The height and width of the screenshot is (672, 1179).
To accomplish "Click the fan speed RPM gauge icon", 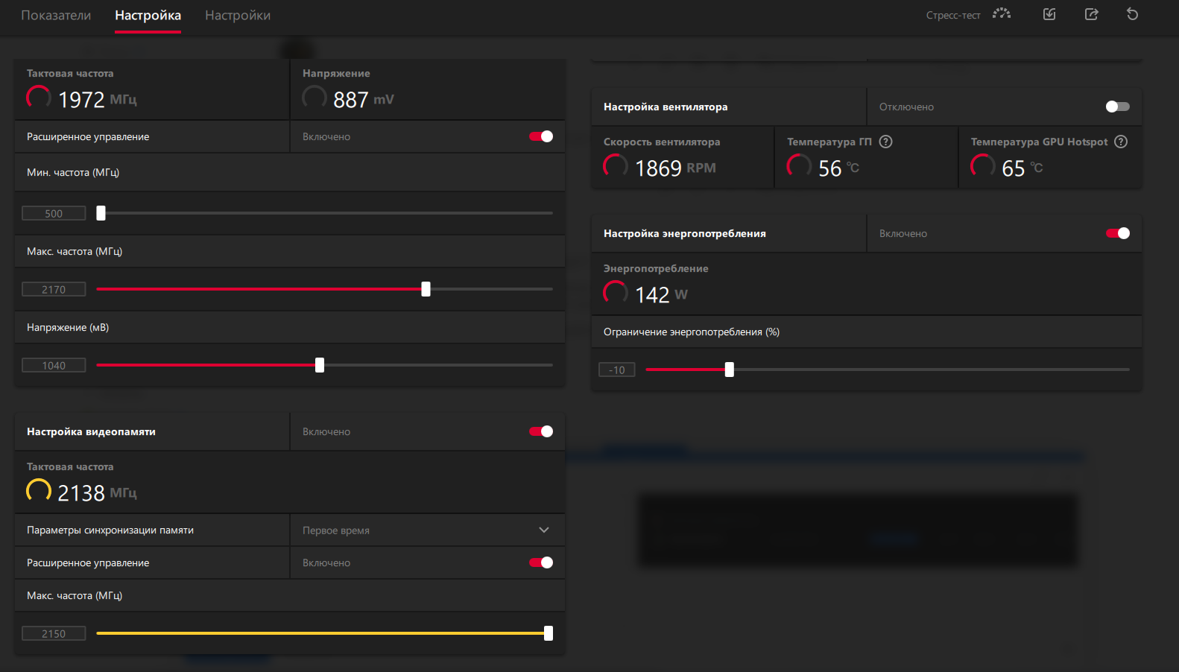I will click(616, 166).
